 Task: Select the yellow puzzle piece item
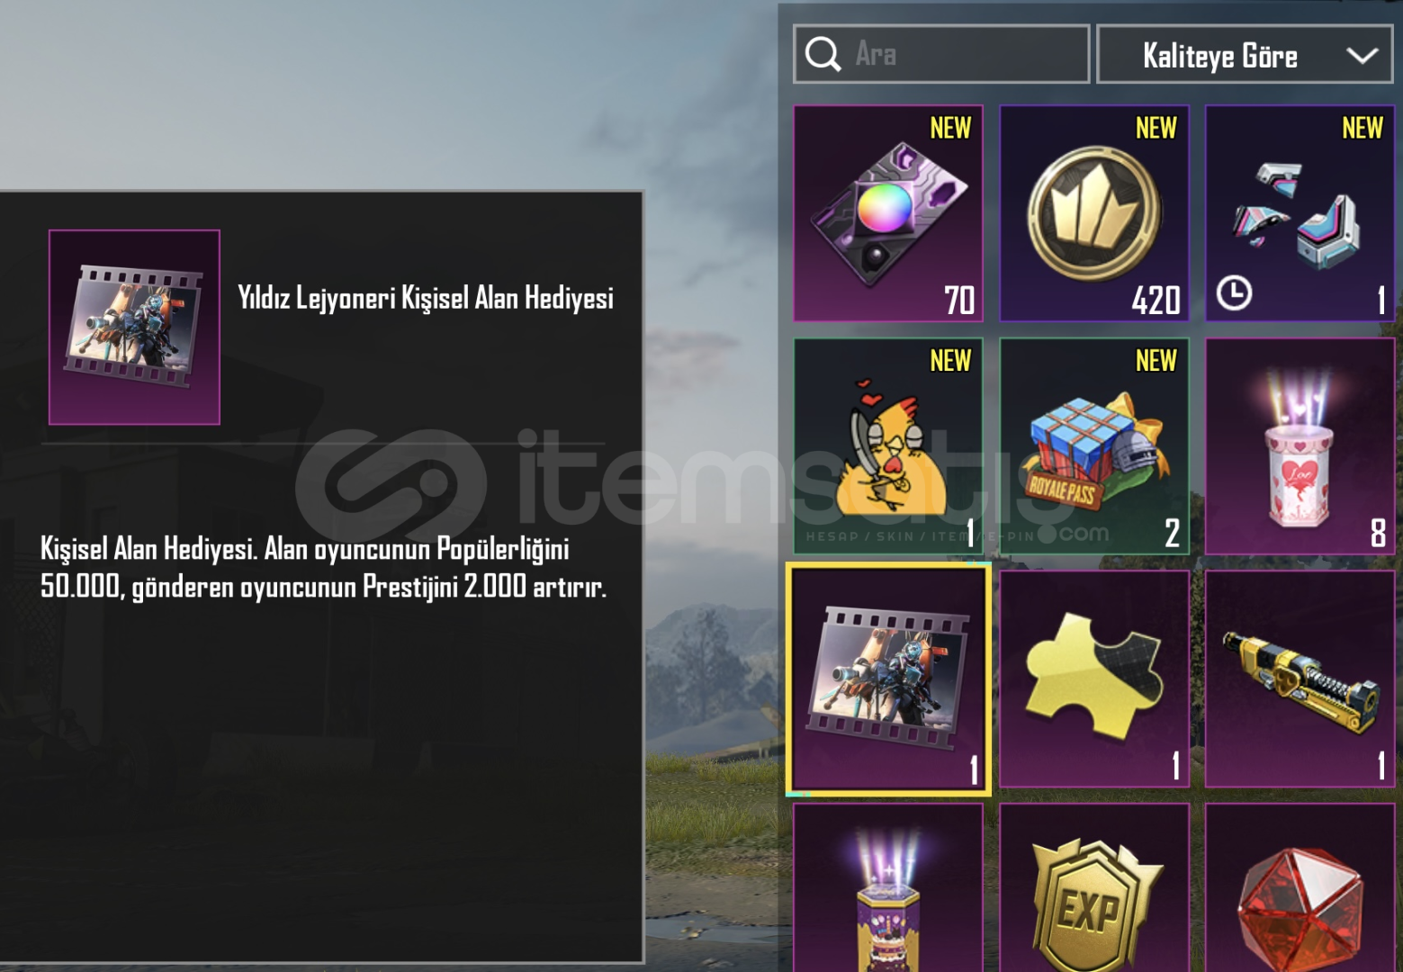[1094, 679]
